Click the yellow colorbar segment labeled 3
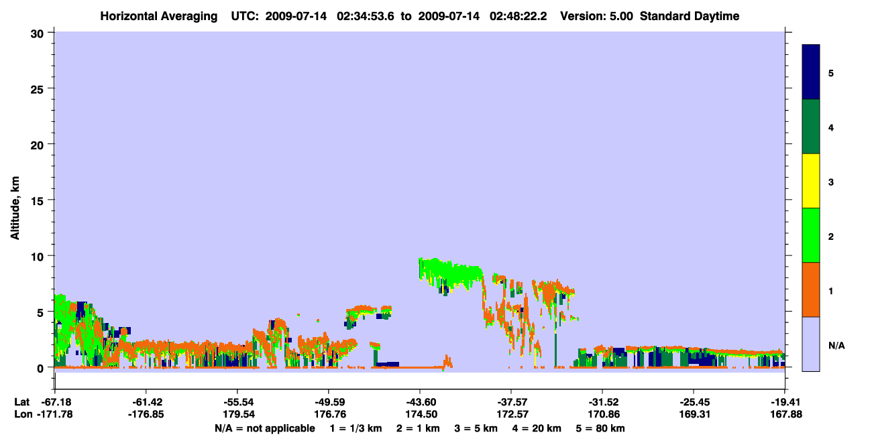Viewport: 872px width, 447px height. coord(811,181)
